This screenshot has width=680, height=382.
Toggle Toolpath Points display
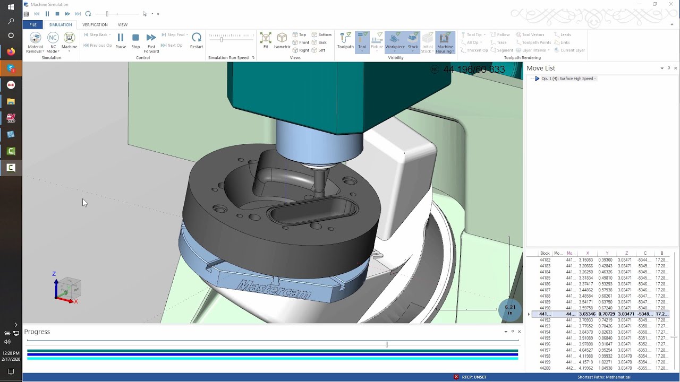tap(533, 42)
